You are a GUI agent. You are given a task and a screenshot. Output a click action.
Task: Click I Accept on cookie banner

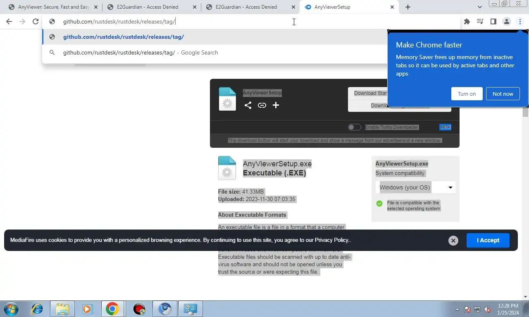(x=488, y=240)
